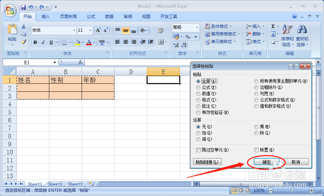The height and width of the screenshot is (196, 324).
Task: Open Name Box dropdown arrow
Action: click(55, 63)
